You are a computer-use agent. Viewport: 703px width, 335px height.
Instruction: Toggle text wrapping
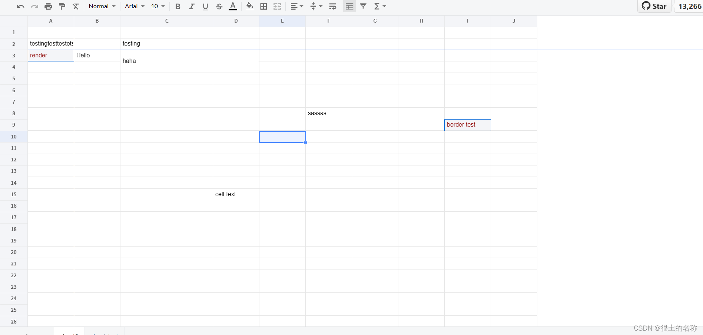pos(333,6)
